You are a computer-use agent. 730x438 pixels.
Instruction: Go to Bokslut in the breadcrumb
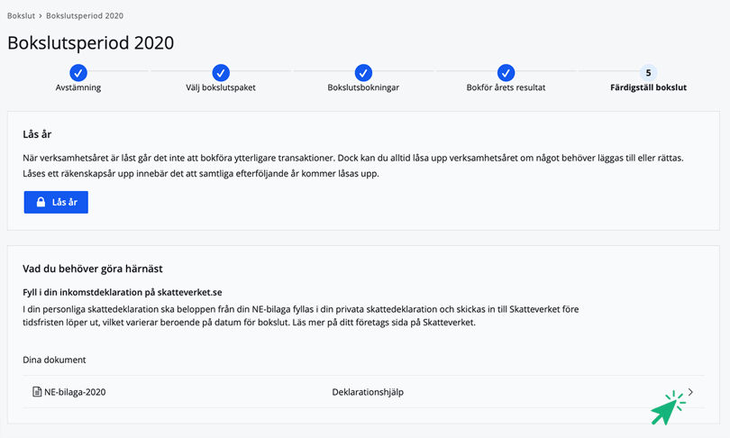21,15
